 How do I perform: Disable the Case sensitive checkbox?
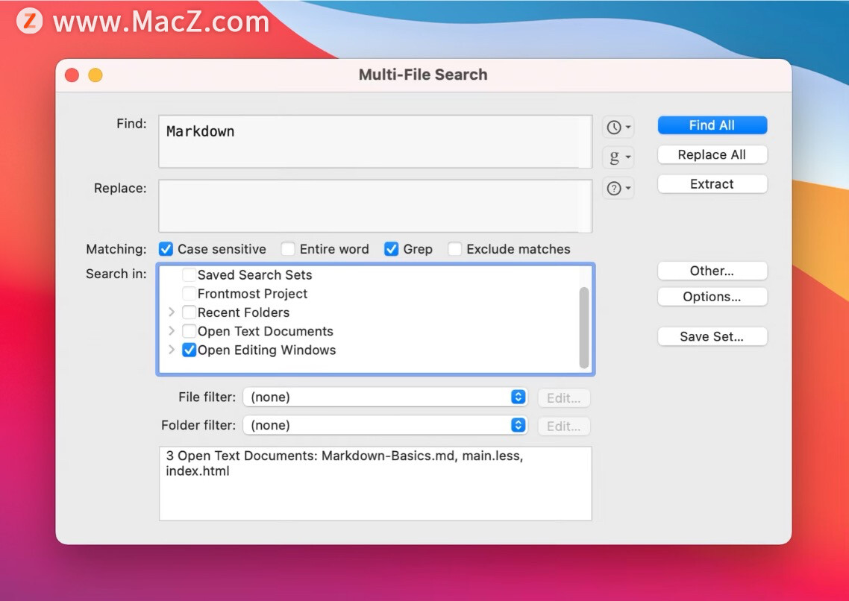tap(166, 249)
